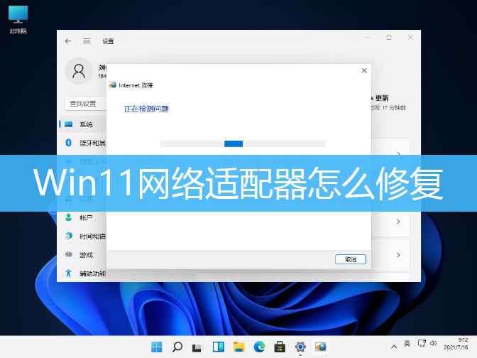Click the 查找设置 search field

coord(85,104)
